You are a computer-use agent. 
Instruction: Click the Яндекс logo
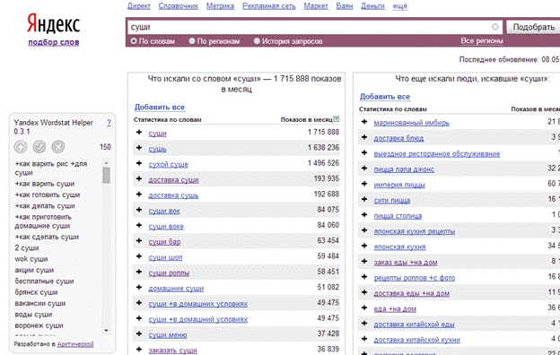(54, 23)
